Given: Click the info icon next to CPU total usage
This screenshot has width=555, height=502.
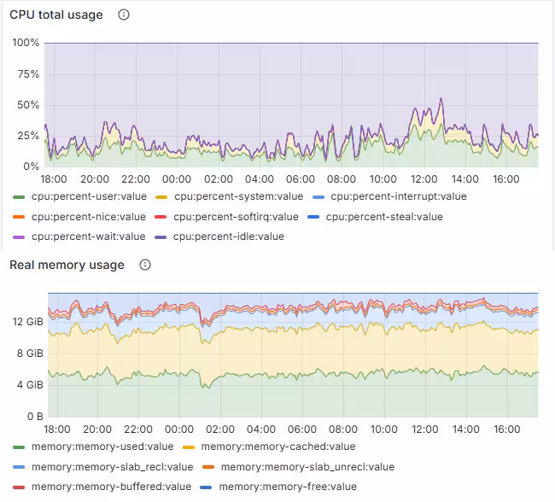Looking at the screenshot, I should pyautogui.click(x=124, y=15).
